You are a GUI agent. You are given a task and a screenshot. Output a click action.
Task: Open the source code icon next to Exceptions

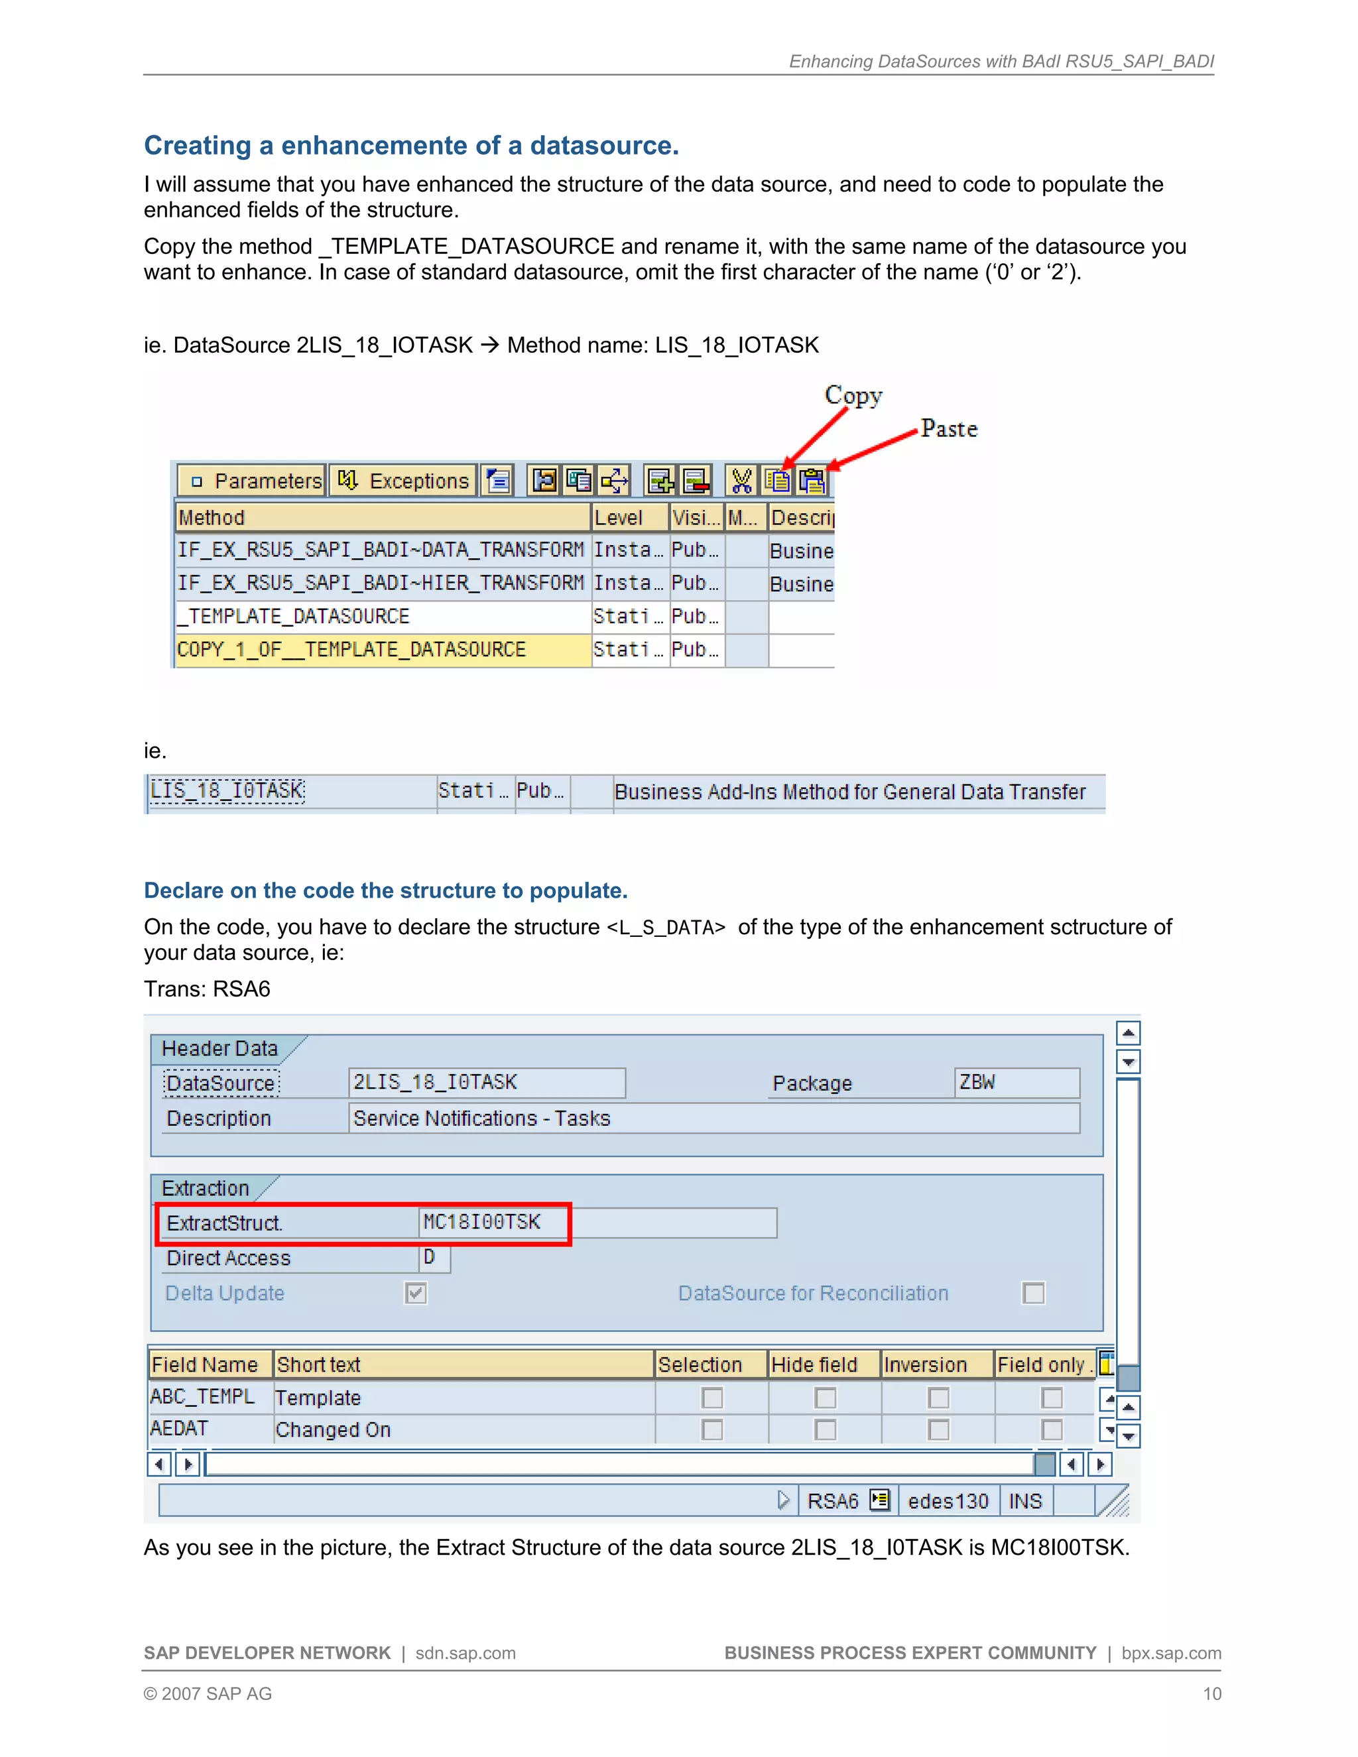(498, 481)
